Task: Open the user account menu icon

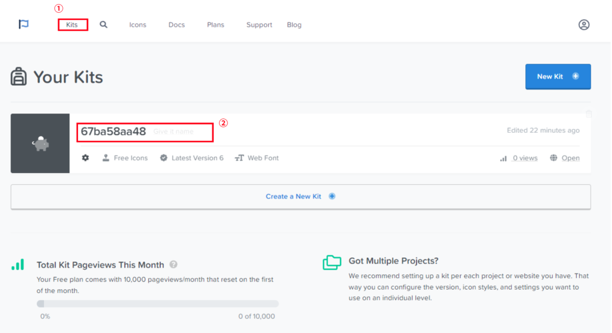Action: [x=584, y=25]
